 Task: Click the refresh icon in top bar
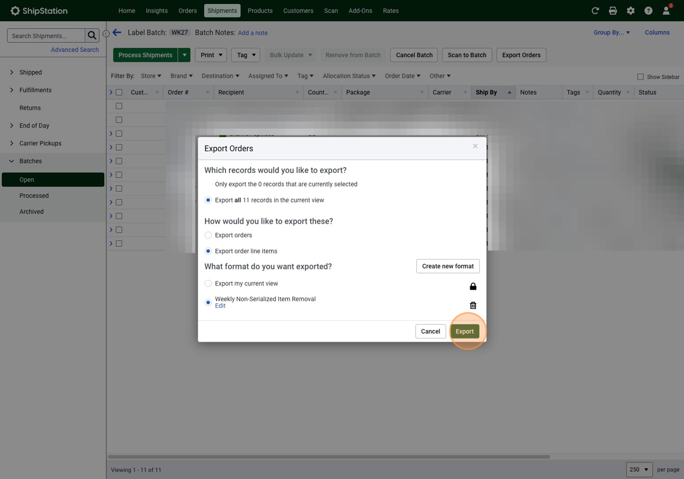595,11
